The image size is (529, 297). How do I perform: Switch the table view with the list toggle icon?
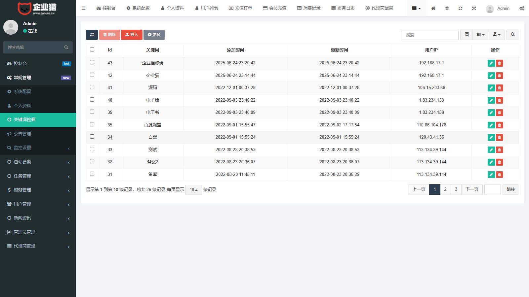click(467, 35)
